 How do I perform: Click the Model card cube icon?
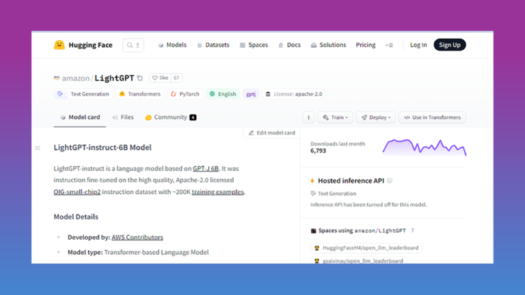click(63, 117)
